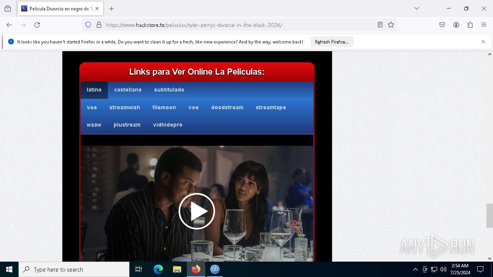Open the Windows notification center
Viewport: 493px width, 277px height.
480,269
